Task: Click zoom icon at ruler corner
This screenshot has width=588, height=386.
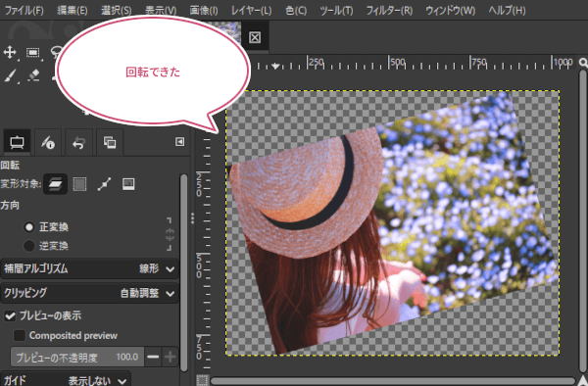Action: [x=583, y=62]
